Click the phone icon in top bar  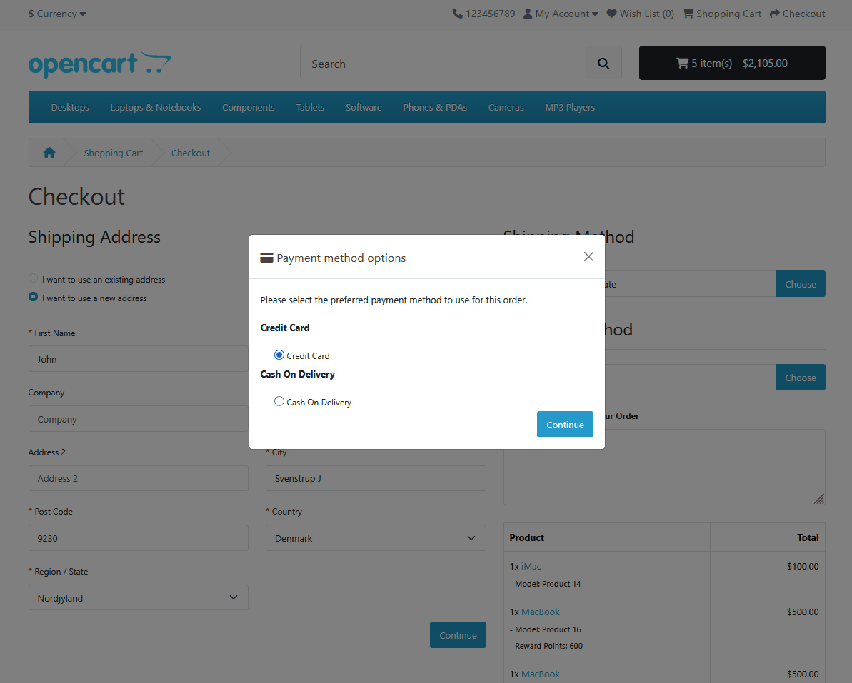[458, 14]
